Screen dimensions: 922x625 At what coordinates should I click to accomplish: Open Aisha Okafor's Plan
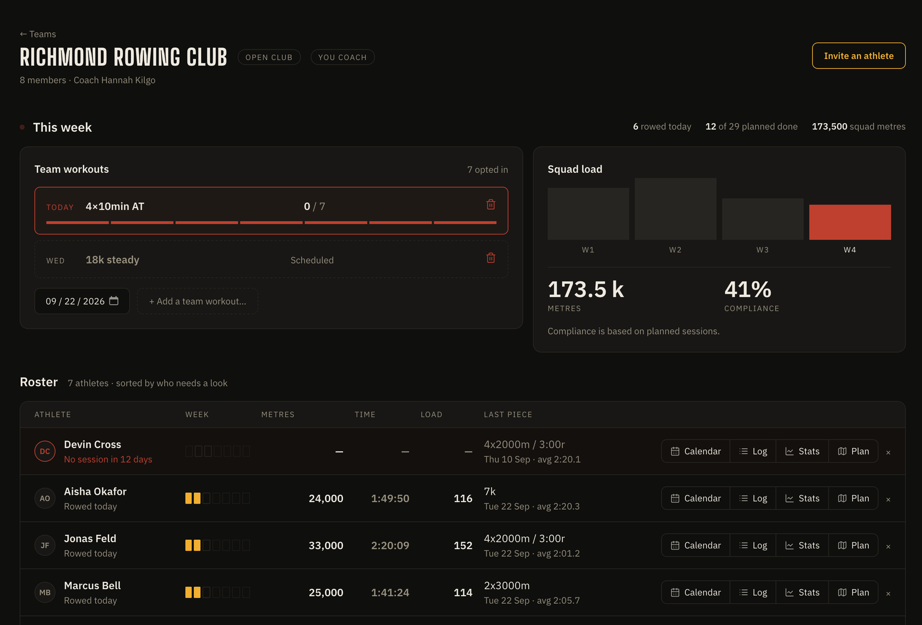[853, 498]
